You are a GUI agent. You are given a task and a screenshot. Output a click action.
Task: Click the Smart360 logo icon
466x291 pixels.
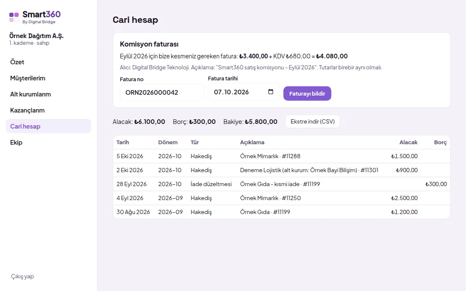[14, 17]
